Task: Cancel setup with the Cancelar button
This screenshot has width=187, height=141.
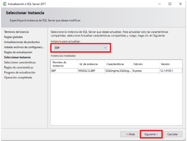Action: [x=172, y=134]
